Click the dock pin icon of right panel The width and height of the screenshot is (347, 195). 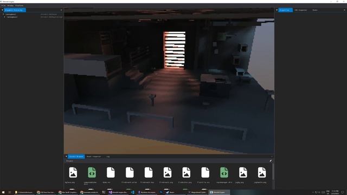(x=277, y=10)
